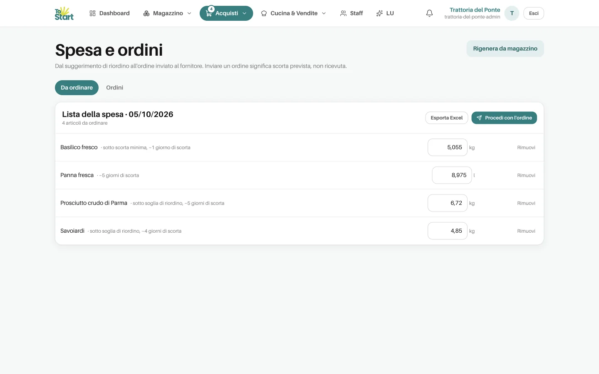This screenshot has width=599, height=374.
Task: Click the Prosciutto crudo quantity field
Action: [x=448, y=203]
